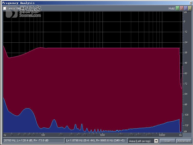Toggle the Linear View checkbox
Viewport: 193px width, 145px height.
(x=5, y=8)
